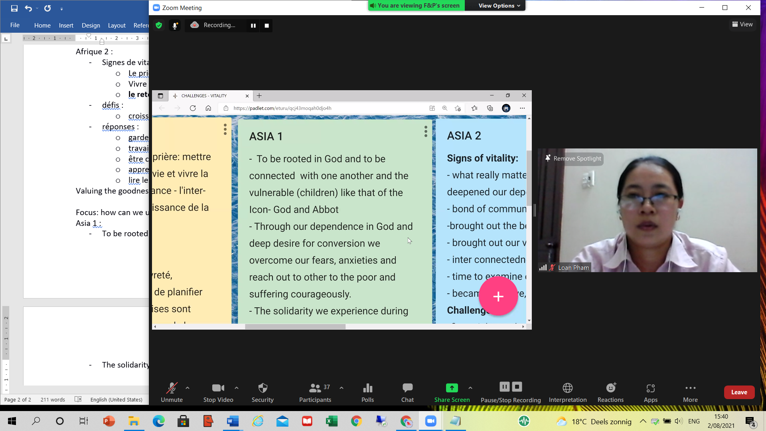The image size is (766, 431).
Task: Click the Share Screen button
Action: point(452,392)
